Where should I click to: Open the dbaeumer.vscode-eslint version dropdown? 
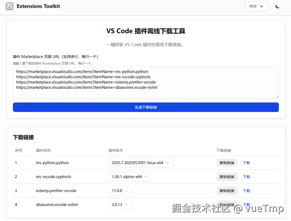(x=120, y=204)
